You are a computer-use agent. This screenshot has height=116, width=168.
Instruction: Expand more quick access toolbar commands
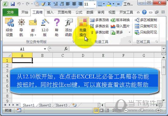click(119, 4)
